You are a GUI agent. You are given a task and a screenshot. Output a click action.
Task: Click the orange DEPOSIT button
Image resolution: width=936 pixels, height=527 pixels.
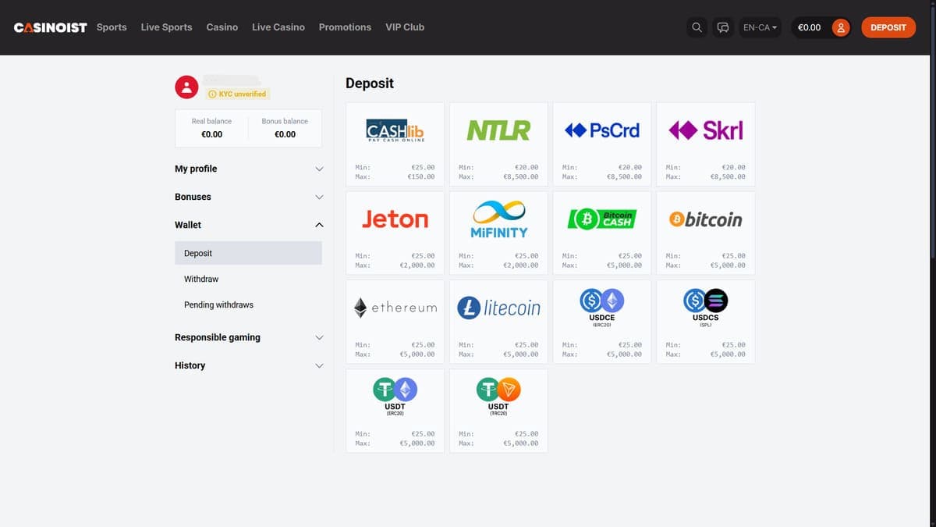(888, 27)
